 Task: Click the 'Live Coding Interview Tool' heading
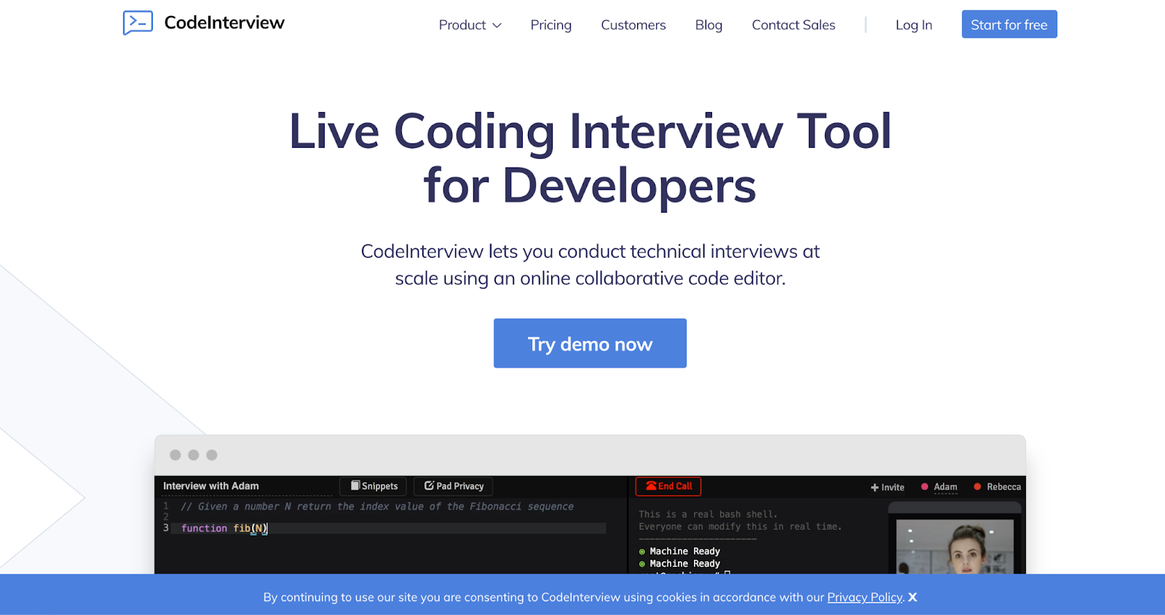[x=590, y=131]
